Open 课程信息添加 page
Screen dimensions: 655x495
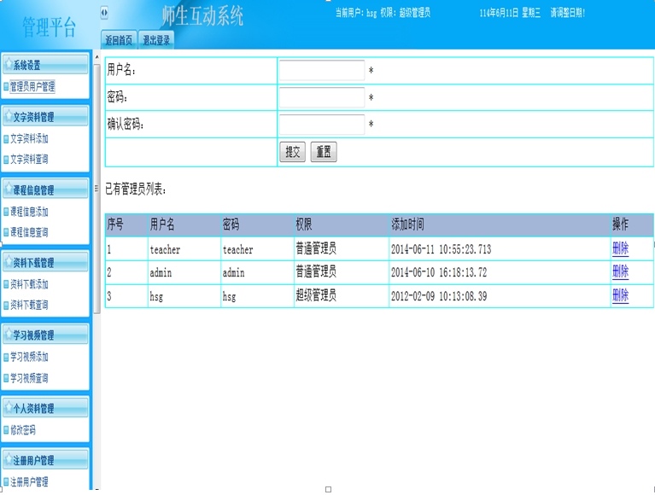(x=29, y=212)
